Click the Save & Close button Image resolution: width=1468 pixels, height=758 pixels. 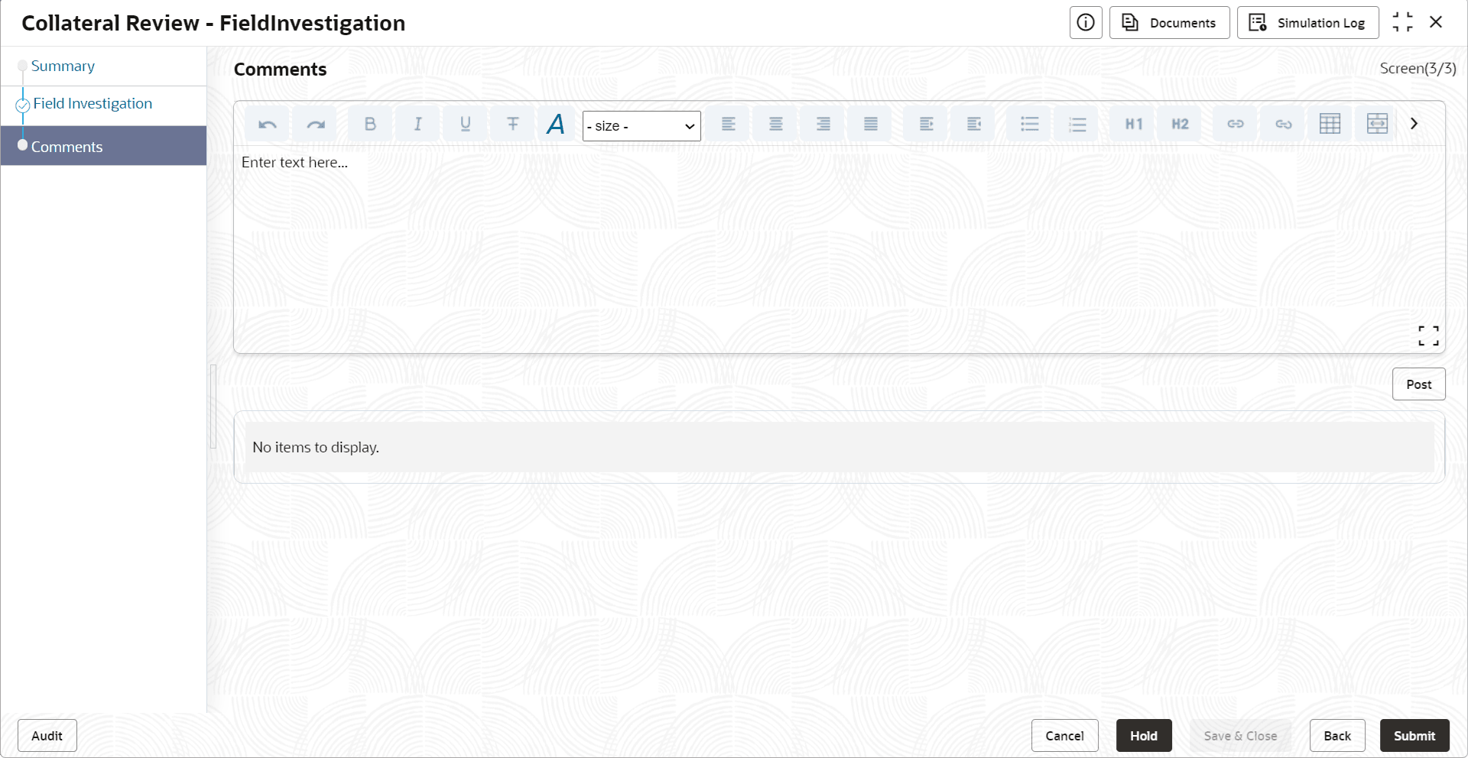point(1240,736)
